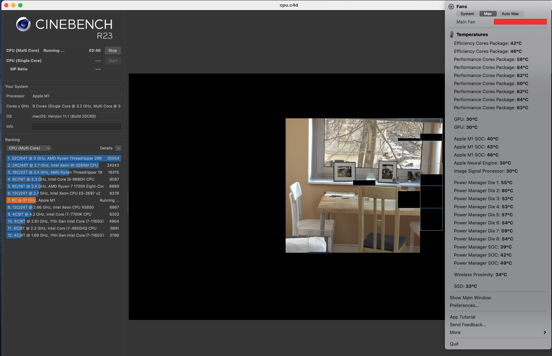Click Performance Cores Package 58°C reading
This screenshot has width=552, height=356.
click(x=491, y=60)
